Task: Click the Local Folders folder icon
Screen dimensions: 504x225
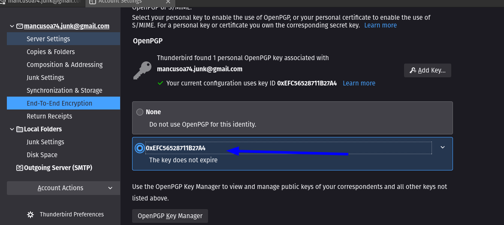Action: [x=20, y=129]
